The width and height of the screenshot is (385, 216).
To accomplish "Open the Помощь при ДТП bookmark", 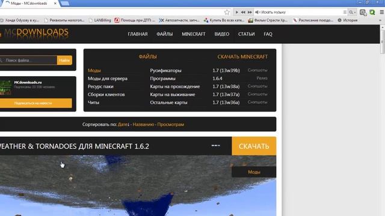I will 135,20.
